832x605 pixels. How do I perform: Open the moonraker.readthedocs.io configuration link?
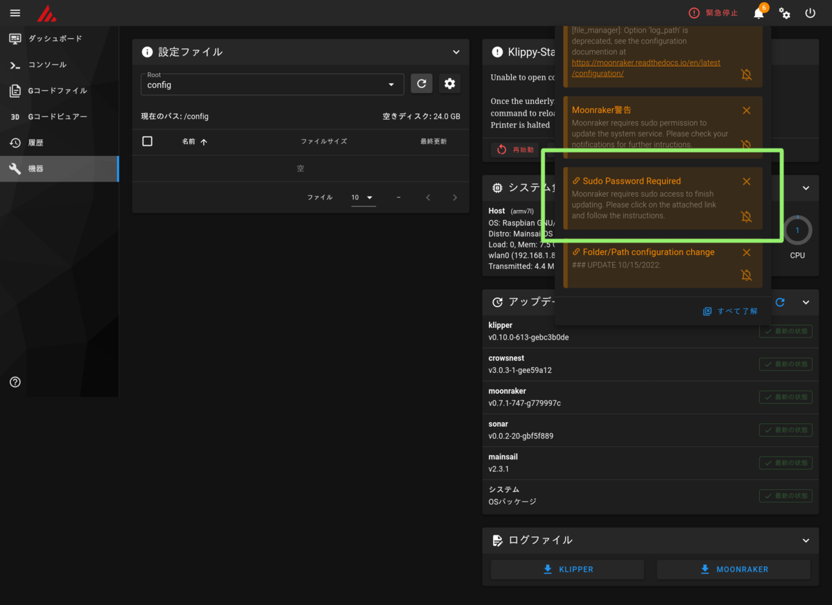645,68
